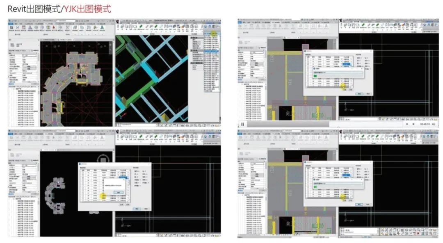Click YJK logo icon in top-left YJK window

[x=118, y=21]
